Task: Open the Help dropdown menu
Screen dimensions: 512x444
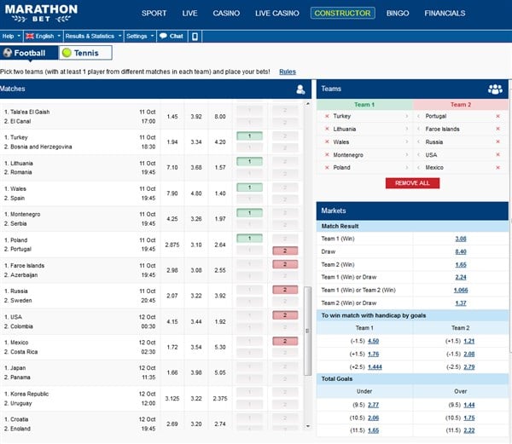Action: pos(11,36)
